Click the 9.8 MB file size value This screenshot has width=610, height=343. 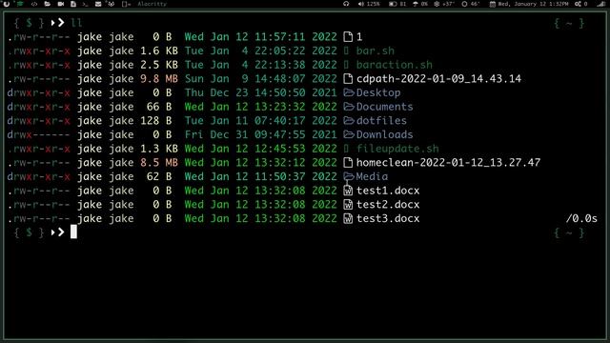point(159,79)
